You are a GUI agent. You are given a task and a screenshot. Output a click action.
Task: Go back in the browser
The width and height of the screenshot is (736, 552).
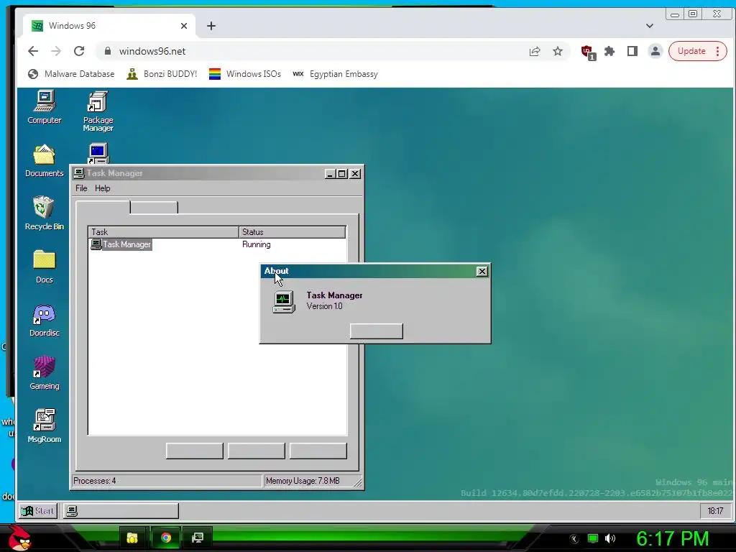[x=33, y=51]
